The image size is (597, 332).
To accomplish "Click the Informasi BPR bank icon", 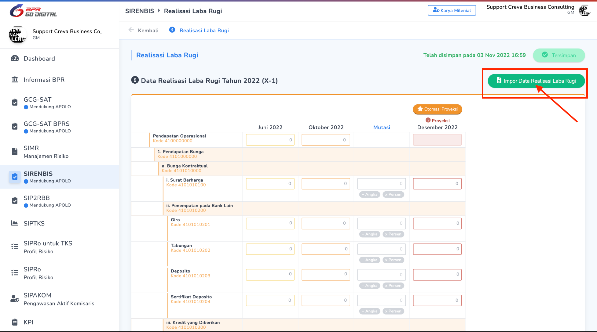I will (15, 80).
